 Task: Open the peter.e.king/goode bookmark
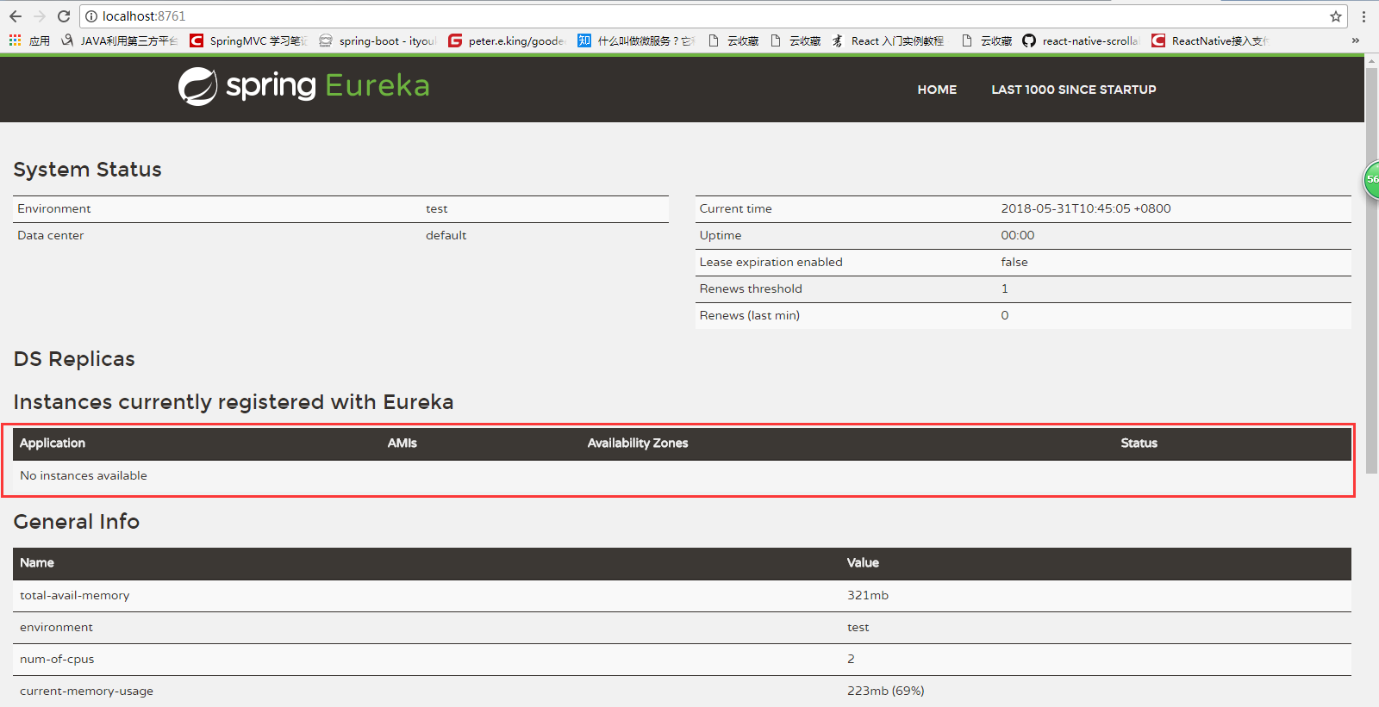coord(507,40)
